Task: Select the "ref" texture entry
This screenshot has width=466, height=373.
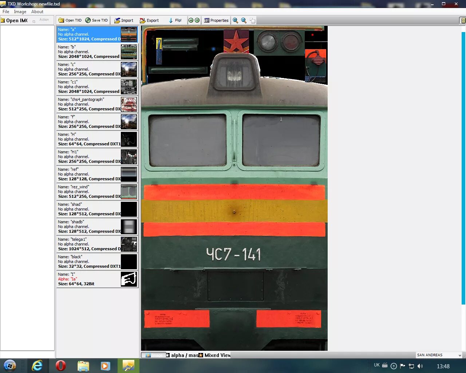Action: [x=97, y=174]
